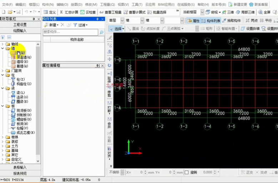278x183 pixels.
Task: Open the 文件(F) menu
Action: click(x=7, y=4)
